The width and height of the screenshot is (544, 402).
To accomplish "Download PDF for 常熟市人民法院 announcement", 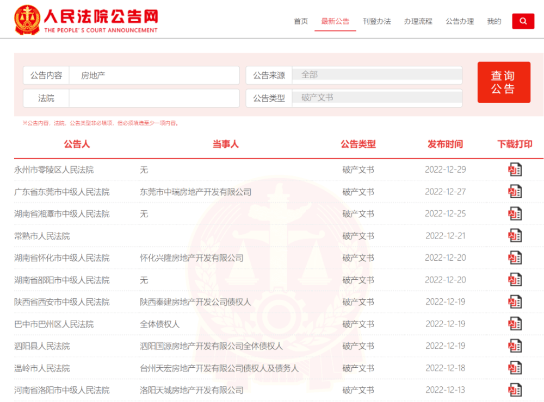I will point(515,236).
